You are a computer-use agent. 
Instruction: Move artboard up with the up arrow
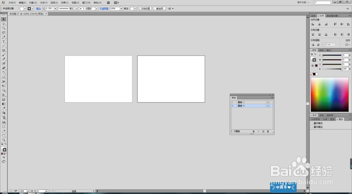pyautogui.click(x=254, y=131)
